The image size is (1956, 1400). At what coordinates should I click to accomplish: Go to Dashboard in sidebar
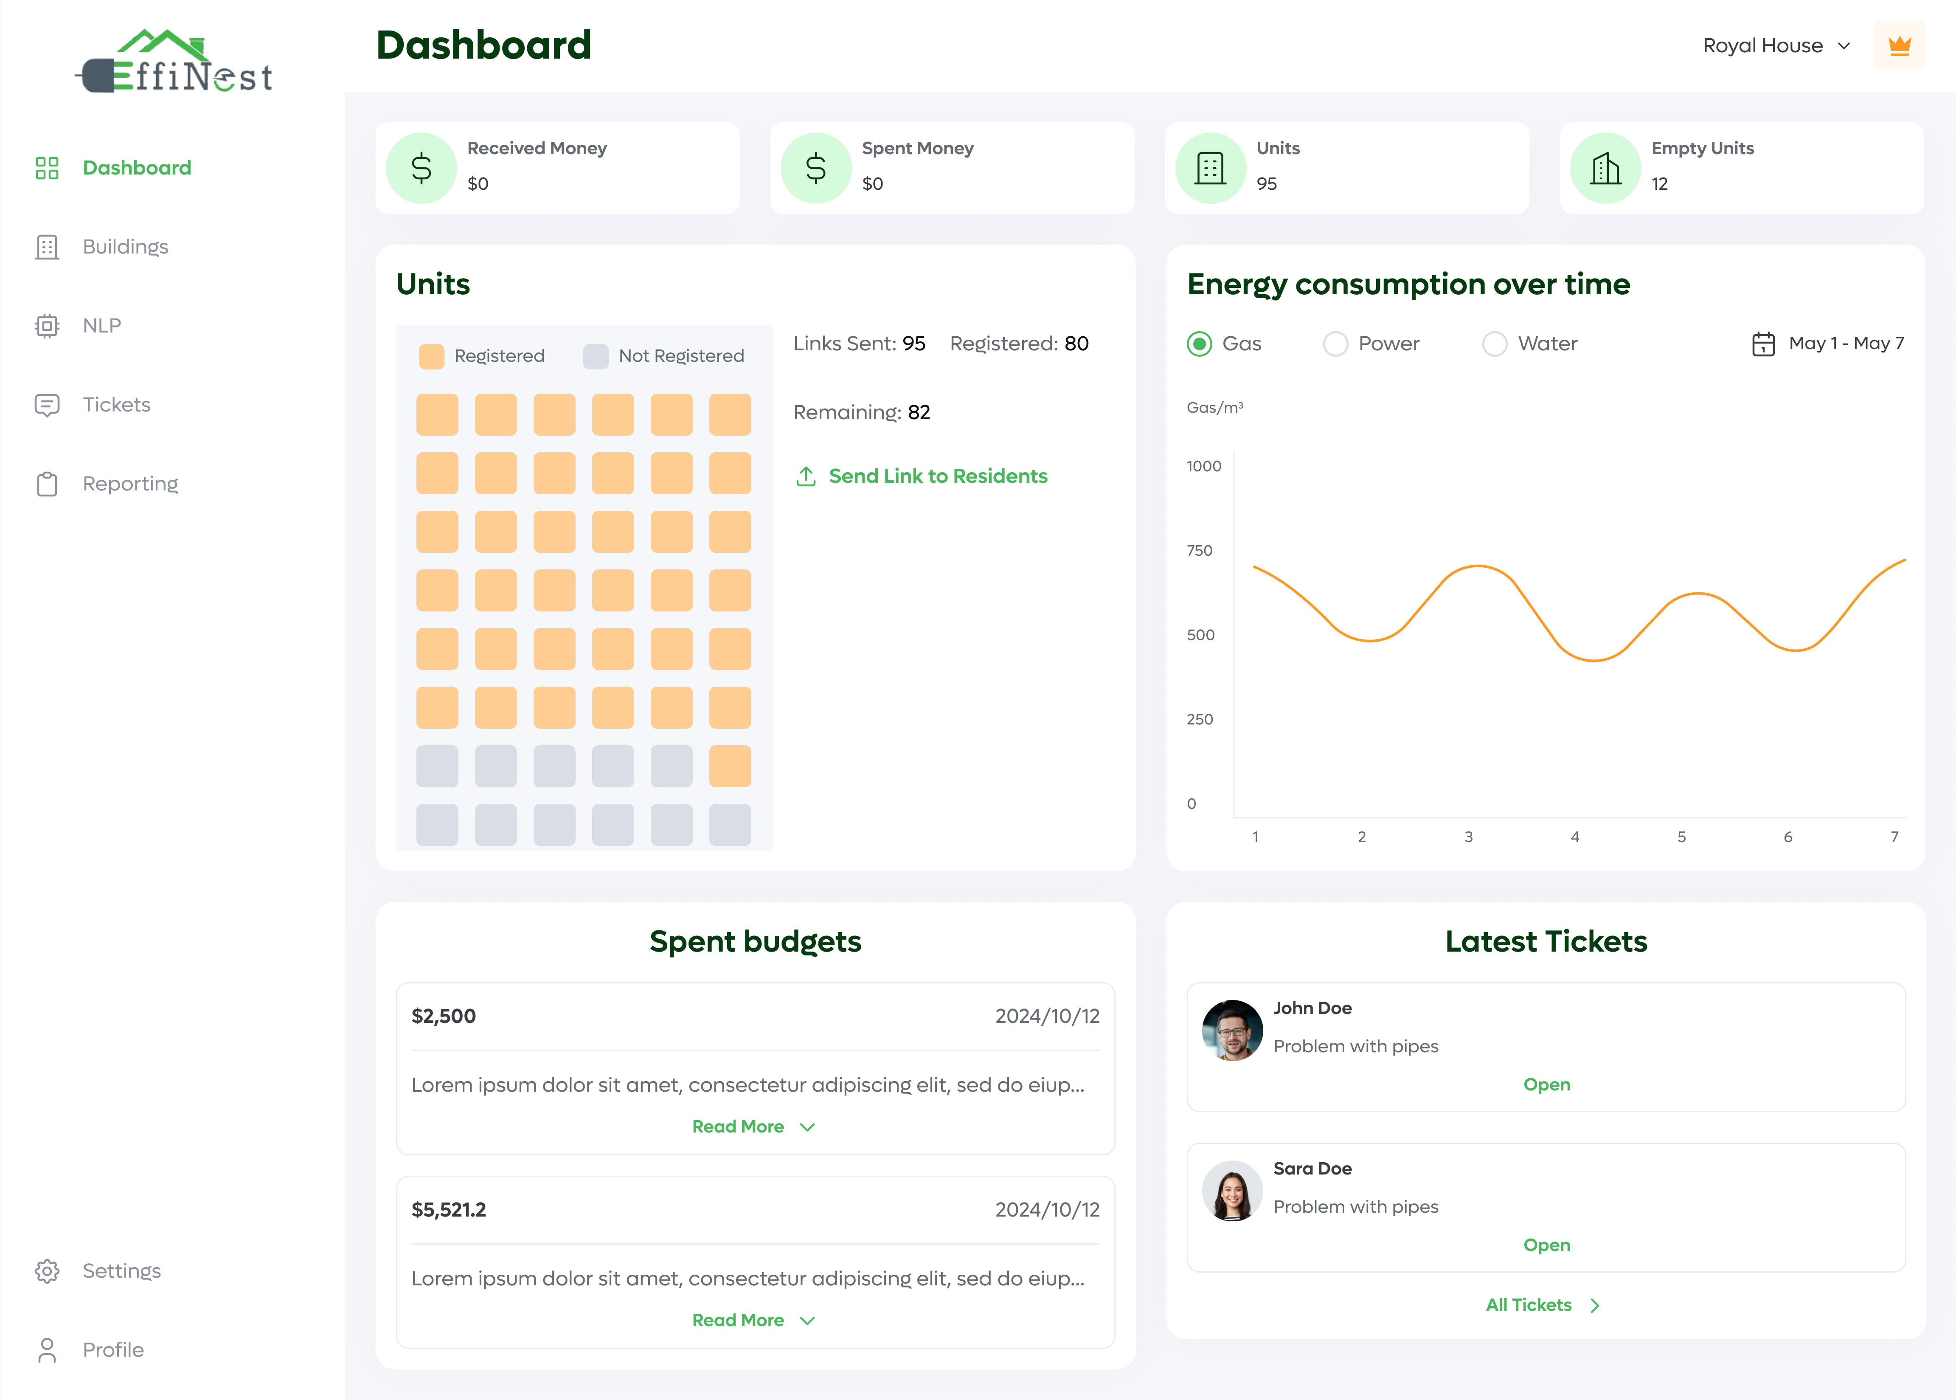136,168
